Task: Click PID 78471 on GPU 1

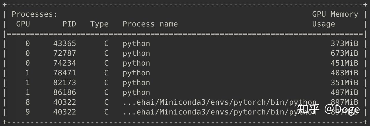Action: pyautogui.click(x=64, y=73)
